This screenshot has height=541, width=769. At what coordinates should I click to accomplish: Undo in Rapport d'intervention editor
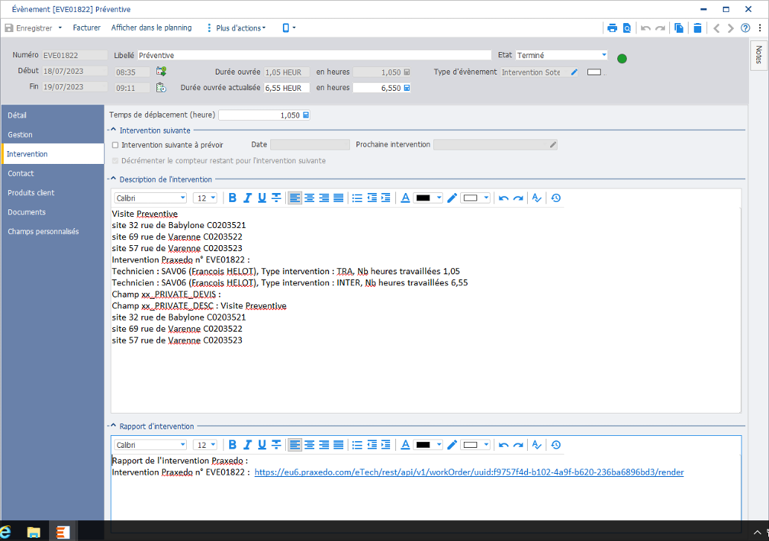point(504,445)
